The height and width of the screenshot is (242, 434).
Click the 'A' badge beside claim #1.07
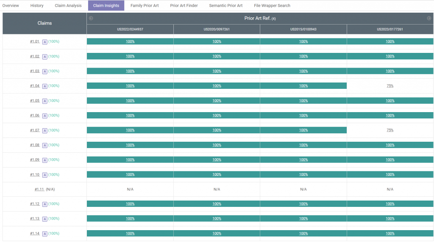pyautogui.click(x=45, y=130)
